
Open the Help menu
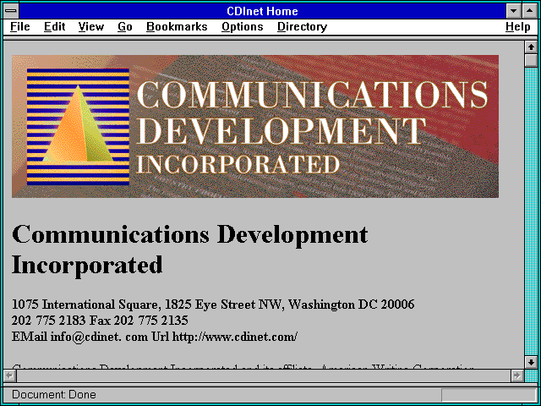pyautogui.click(x=518, y=27)
